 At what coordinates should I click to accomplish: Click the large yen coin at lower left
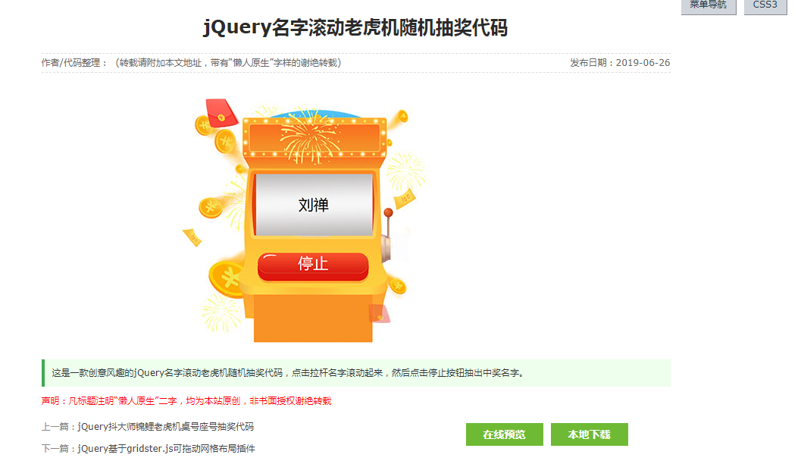[x=227, y=279]
